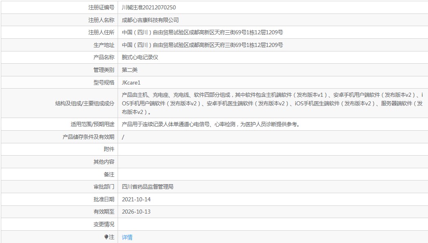Click the 变更情况 label
This screenshot has width=428, height=243.
pos(104,224)
